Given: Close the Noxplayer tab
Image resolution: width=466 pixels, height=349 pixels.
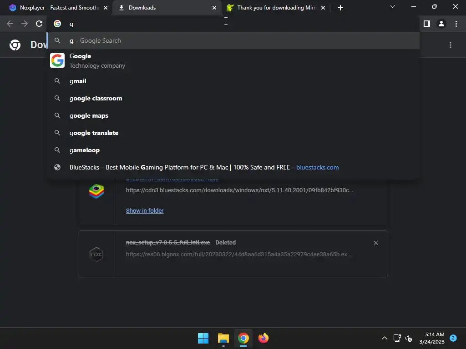Looking at the screenshot, I should (106, 8).
